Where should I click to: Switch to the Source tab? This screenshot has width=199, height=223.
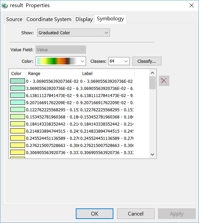[14, 19]
